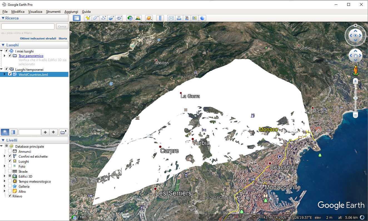Select the WorldCountries.kml row
368x221 pixels.
pyautogui.click(x=34, y=74)
